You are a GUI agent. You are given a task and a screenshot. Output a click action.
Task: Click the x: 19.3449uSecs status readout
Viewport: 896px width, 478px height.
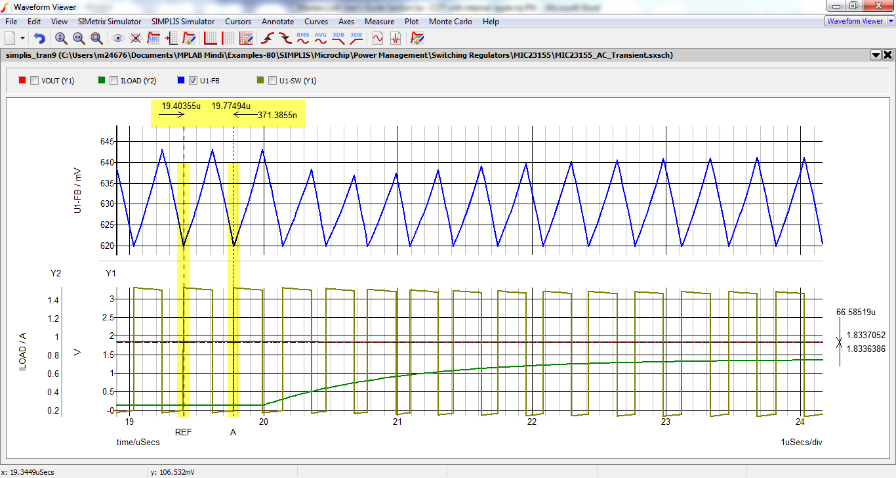tap(28, 471)
